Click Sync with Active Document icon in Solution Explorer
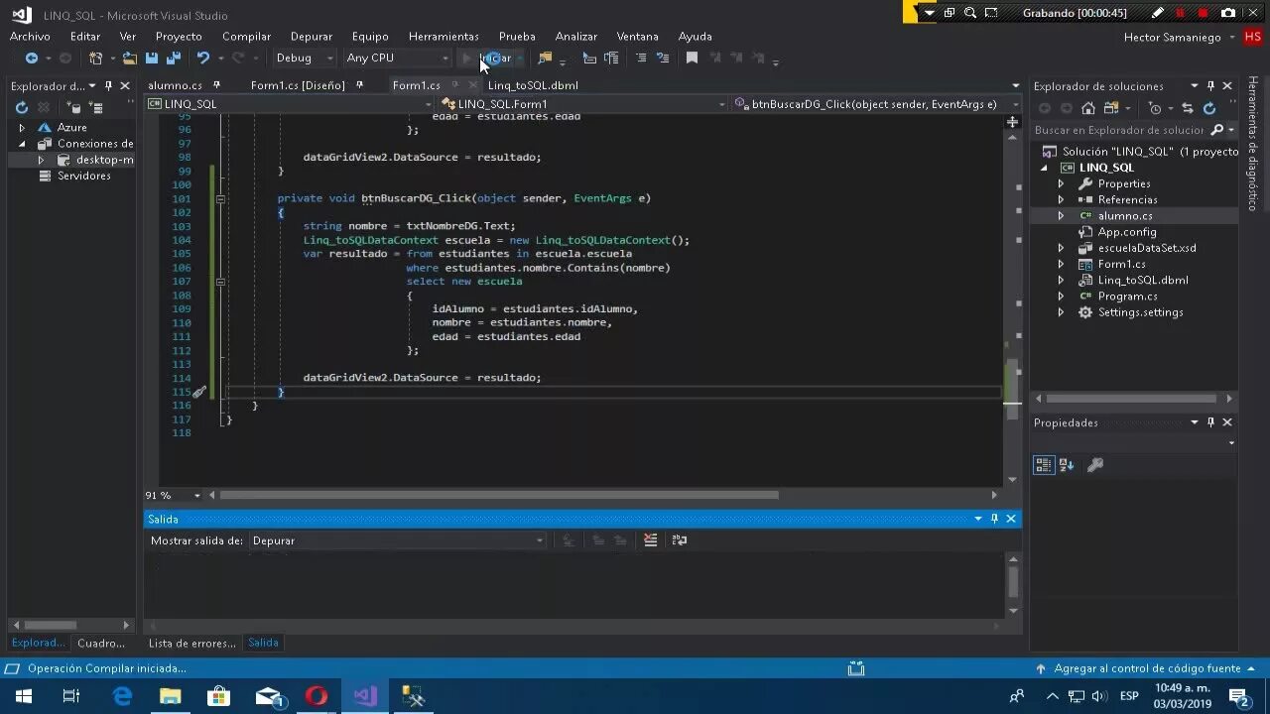1270x714 pixels. (x=1188, y=108)
